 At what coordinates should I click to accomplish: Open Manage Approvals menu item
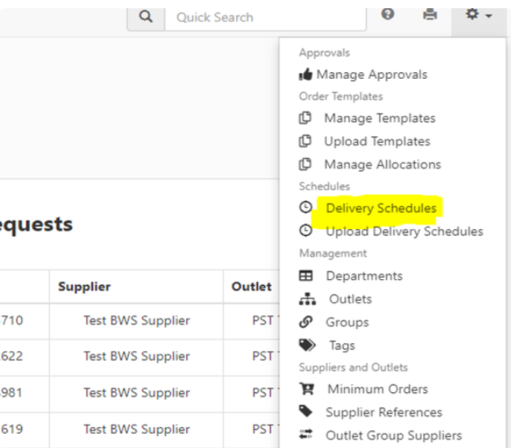372,74
